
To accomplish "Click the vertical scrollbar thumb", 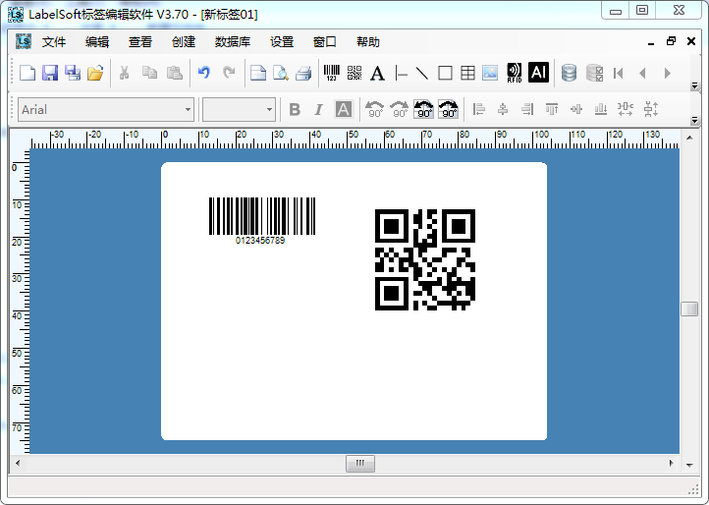I will point(689,309).
